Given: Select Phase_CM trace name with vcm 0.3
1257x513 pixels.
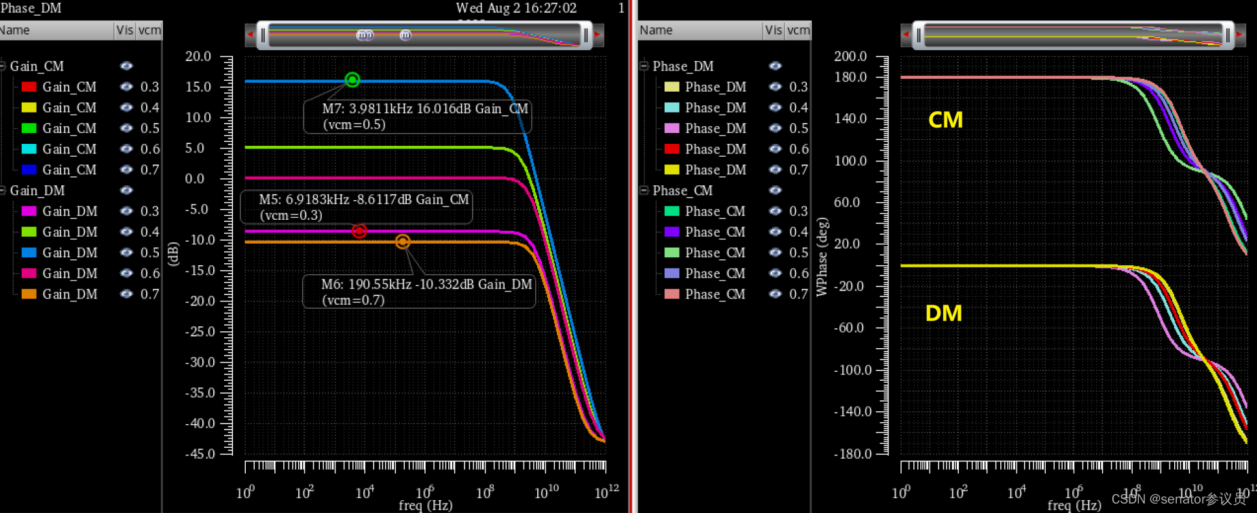Looking at the screenshot, I should (x=715, y=211).
